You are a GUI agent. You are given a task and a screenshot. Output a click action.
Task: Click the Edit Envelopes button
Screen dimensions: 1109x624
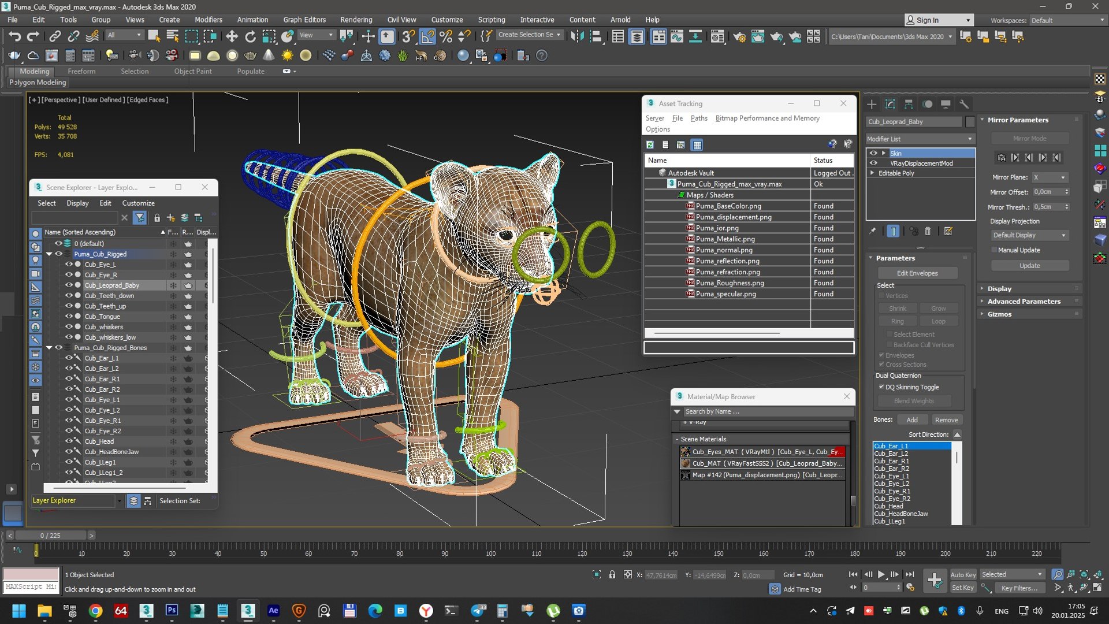917,273
